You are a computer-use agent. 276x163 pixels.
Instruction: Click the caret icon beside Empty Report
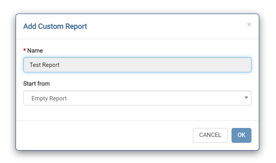coord(246,98)
